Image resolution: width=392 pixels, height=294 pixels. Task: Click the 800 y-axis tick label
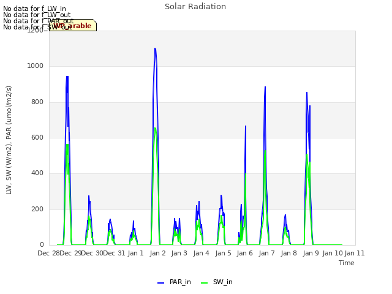point(37,102)
